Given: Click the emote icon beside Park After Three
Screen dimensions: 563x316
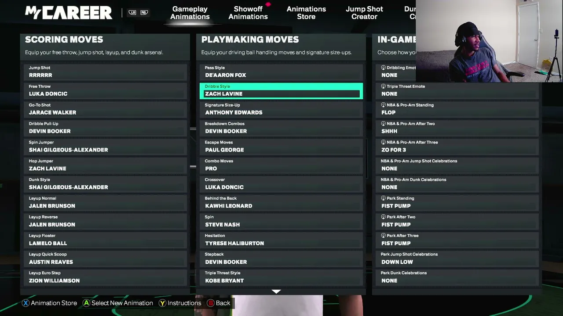Looking at the screenshot, I should (x=383, y=236).
